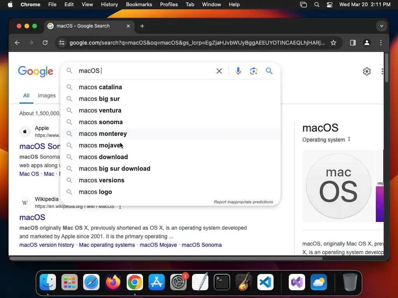The image size is (398, 298).
Task: Open macOS Sonoma sublink under Wikipedia
Action: [x=202, y=245]
